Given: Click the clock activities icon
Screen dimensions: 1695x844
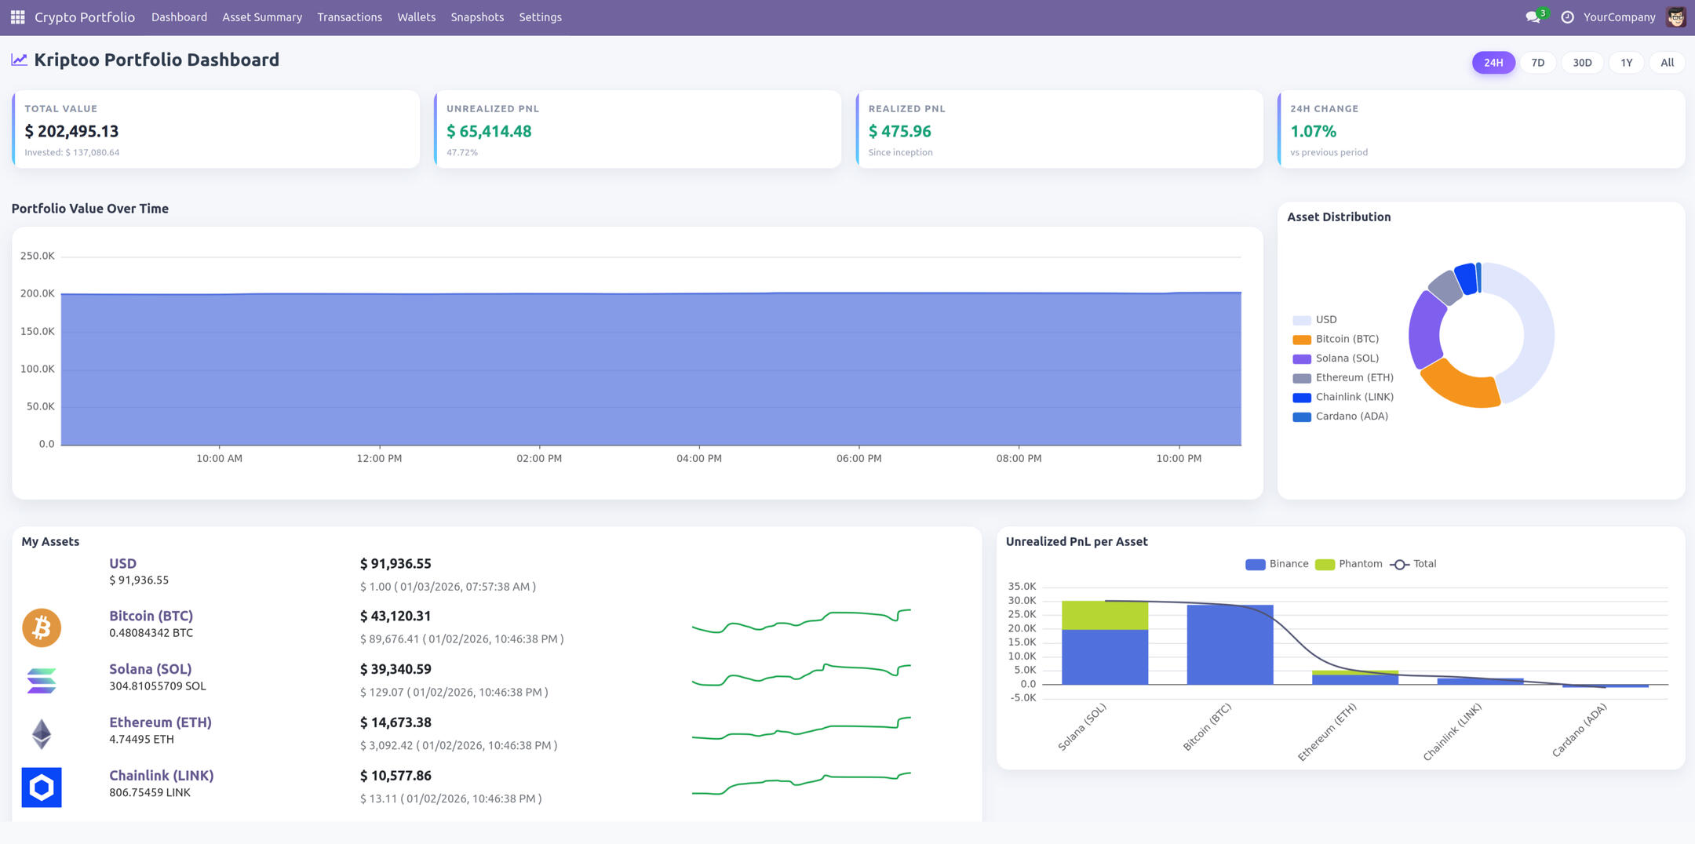Looking at the screenshot, I should point(1567,17).
